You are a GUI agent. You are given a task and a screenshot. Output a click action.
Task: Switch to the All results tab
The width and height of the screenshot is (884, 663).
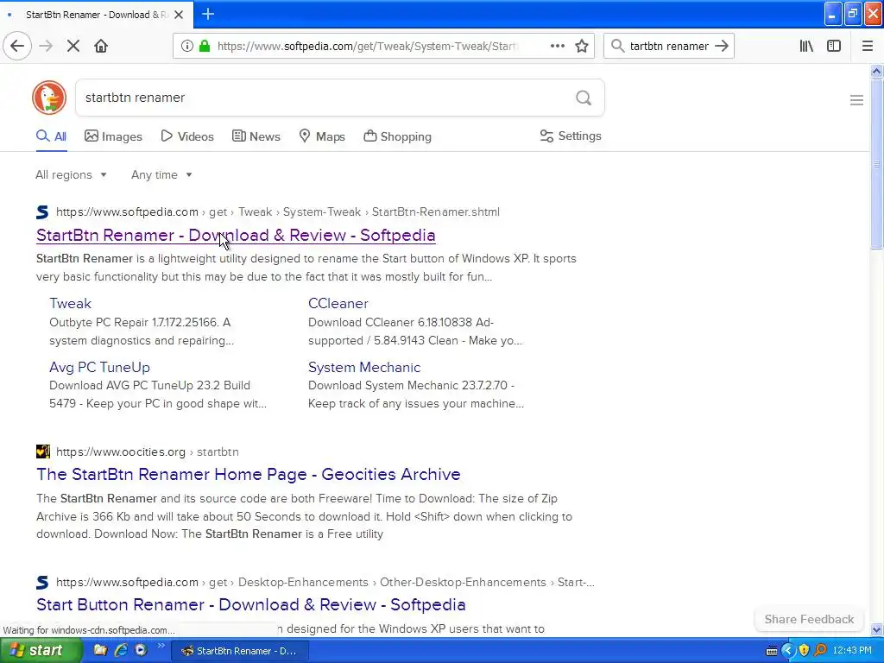(51, 136)
